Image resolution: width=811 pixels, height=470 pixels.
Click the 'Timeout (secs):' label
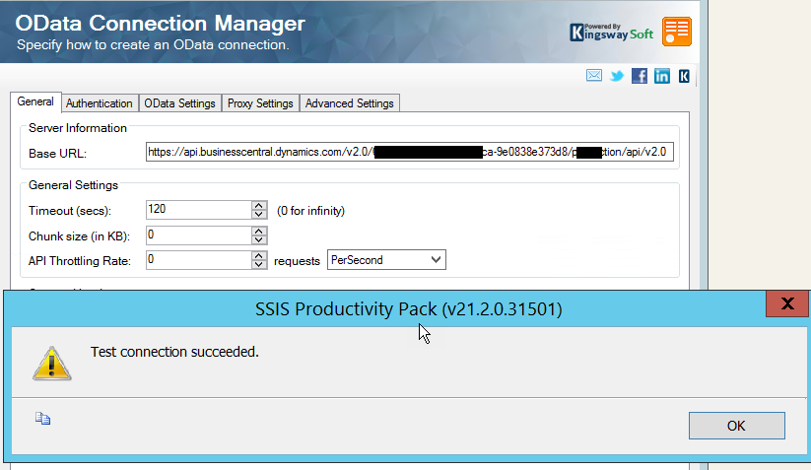click(70, 211)
